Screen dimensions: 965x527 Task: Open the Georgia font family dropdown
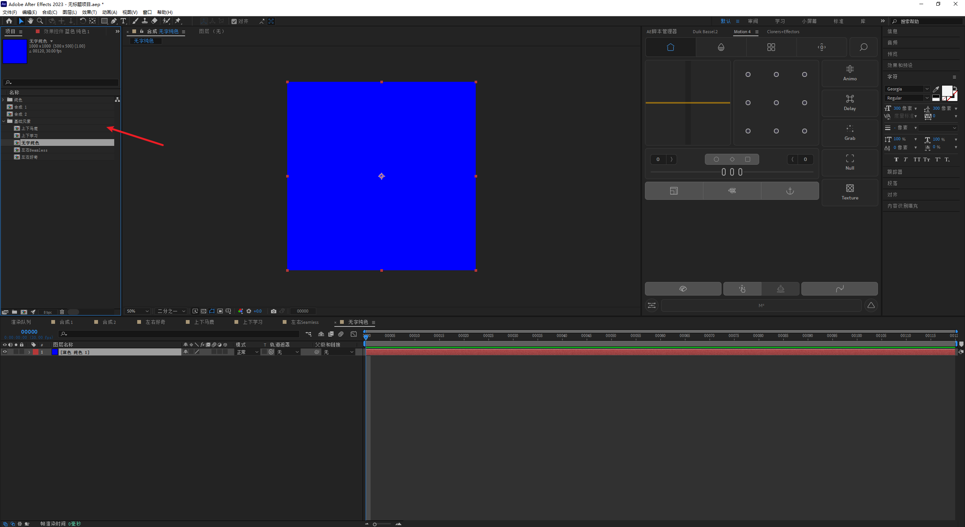pos(927,89)
